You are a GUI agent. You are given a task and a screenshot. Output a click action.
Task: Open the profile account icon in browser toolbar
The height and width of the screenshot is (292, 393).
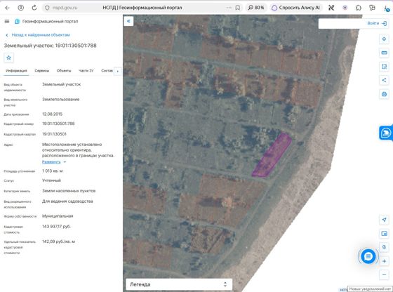pos(21,8)
